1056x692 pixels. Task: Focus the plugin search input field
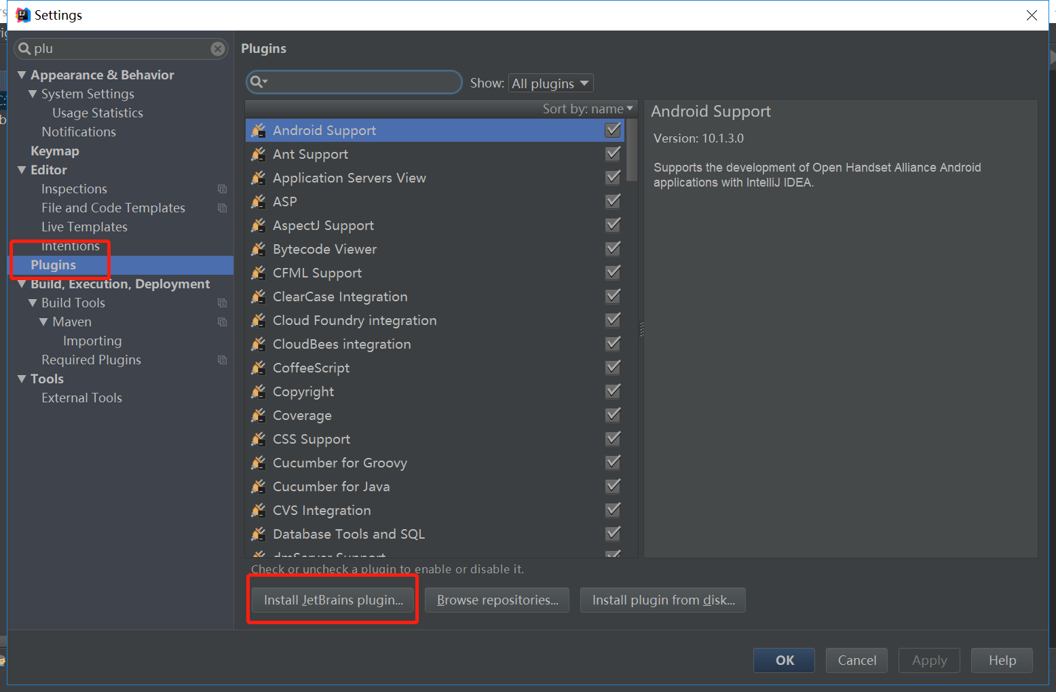(x=354, y=82)
